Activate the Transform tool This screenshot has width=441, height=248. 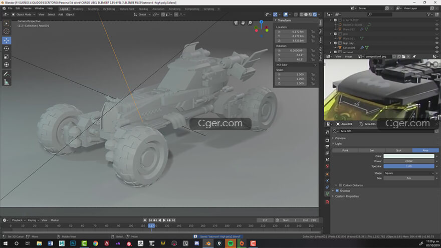click(x=7, y=65)
